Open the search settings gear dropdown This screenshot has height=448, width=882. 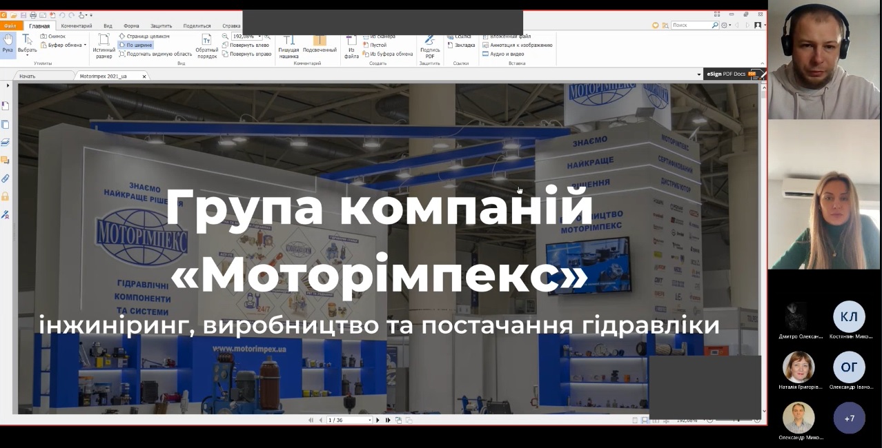point(726,25)
